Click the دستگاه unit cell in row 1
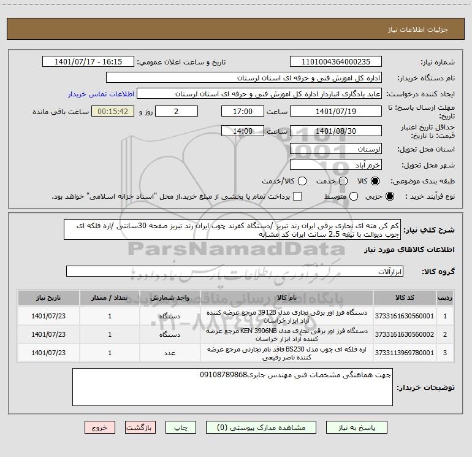The width and height of the screenshot is (472, 457). pyautogui.click(x=170, y=316)
